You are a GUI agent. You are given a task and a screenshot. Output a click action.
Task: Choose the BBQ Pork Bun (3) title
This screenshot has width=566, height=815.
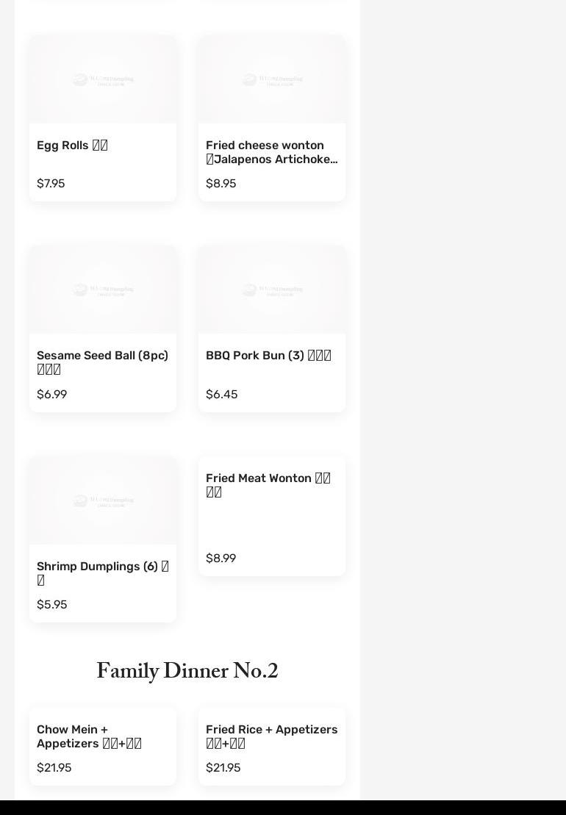click(268, 356)
